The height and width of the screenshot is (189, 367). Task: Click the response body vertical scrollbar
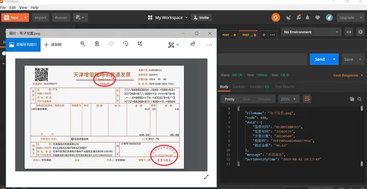tap(362, 136)
